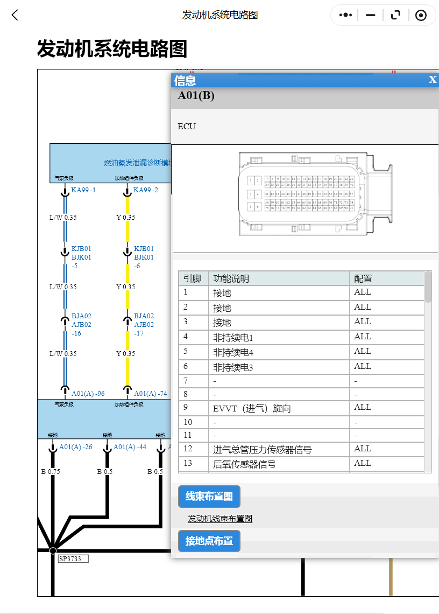
Task: Navigate back with the left chevron
Action: pyautogui.click(x=14, y=15)
